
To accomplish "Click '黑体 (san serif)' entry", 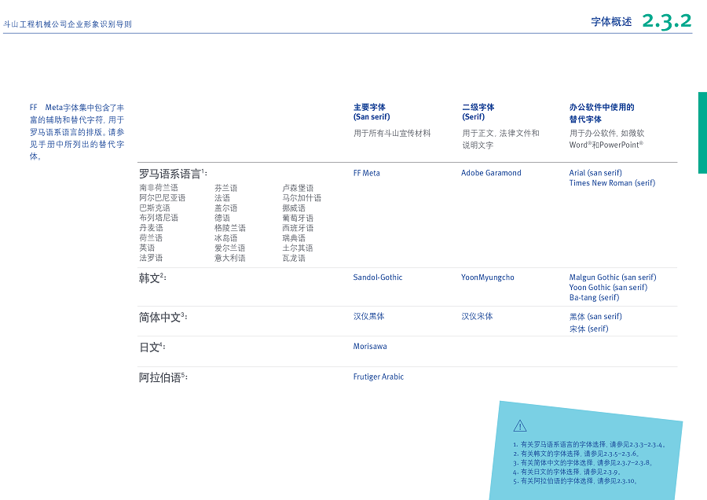I will [x=595, y=316].
